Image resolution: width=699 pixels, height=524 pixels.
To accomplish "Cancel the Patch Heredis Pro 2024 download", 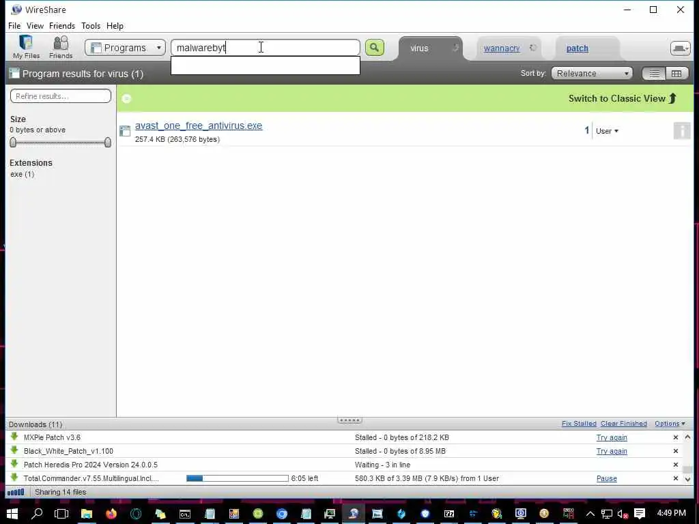I will tap(675, 465).
